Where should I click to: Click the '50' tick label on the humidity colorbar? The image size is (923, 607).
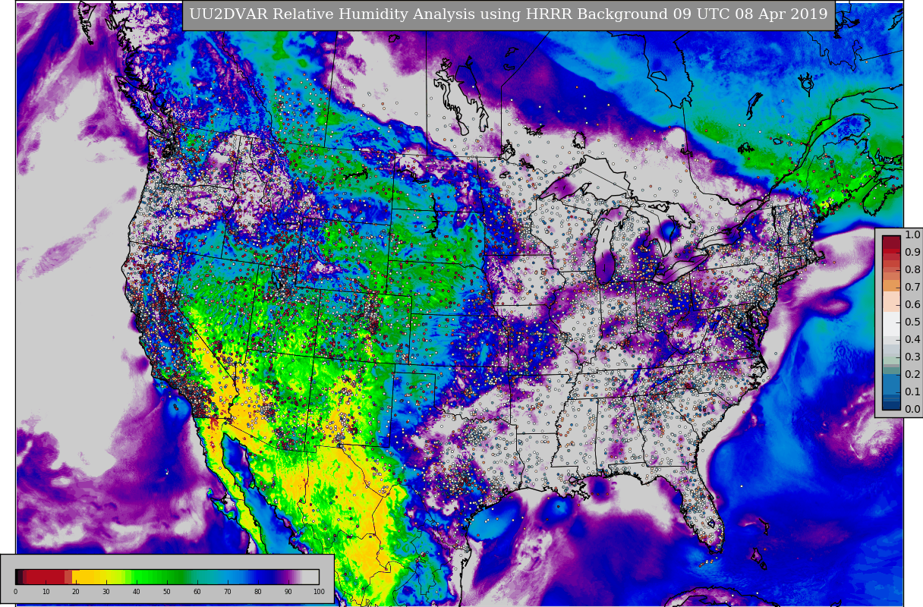pos(167,592)
